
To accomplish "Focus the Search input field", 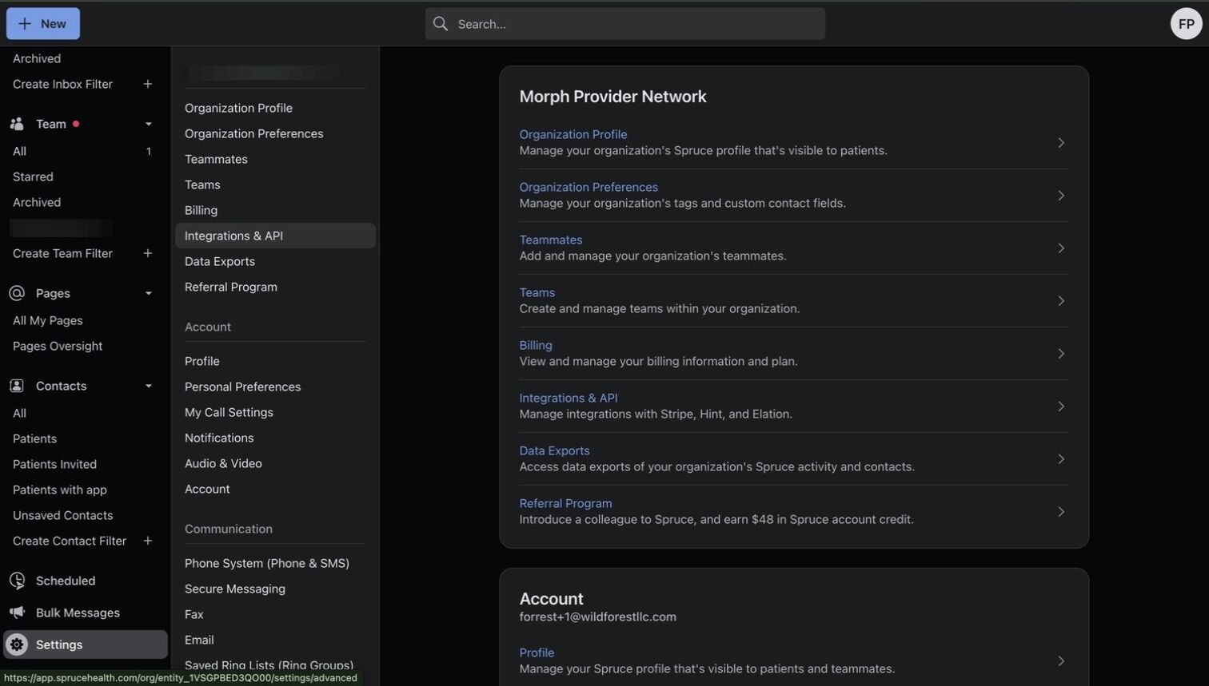I will [625, 24].
